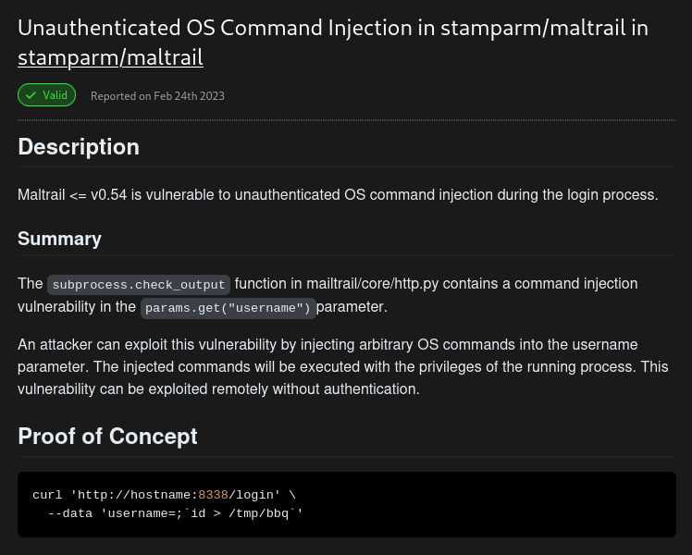
Task: Open the stamparm/maltrail repository link
Action: tap(110, 57)
